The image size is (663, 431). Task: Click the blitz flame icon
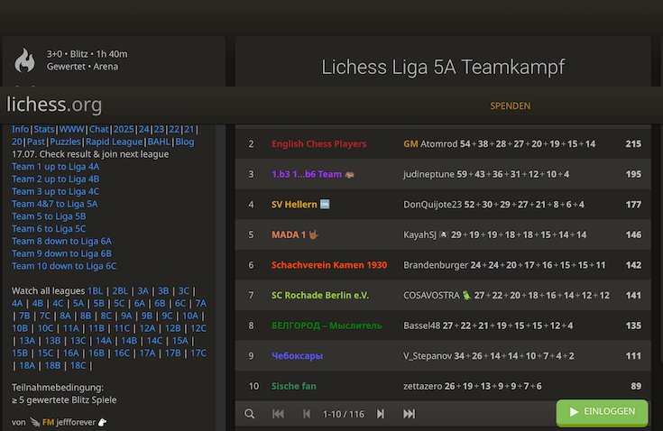point(24,60)
